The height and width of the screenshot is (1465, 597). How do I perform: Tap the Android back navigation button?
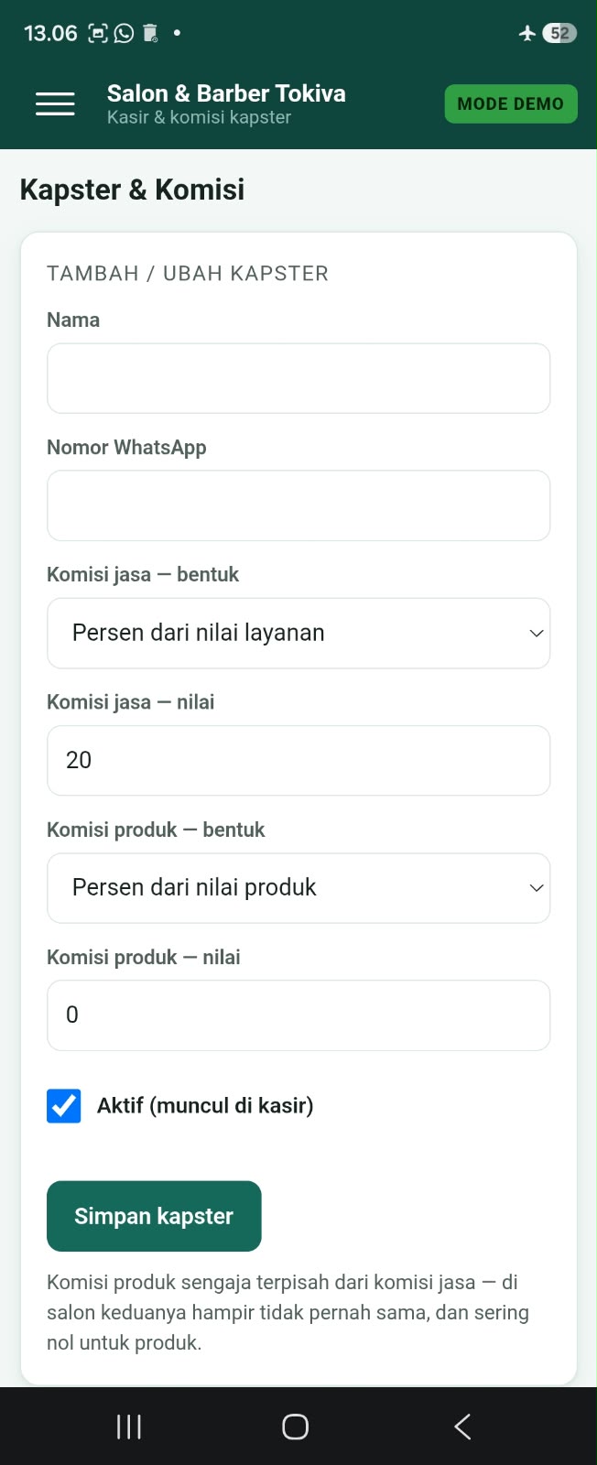click(462, 1427)
